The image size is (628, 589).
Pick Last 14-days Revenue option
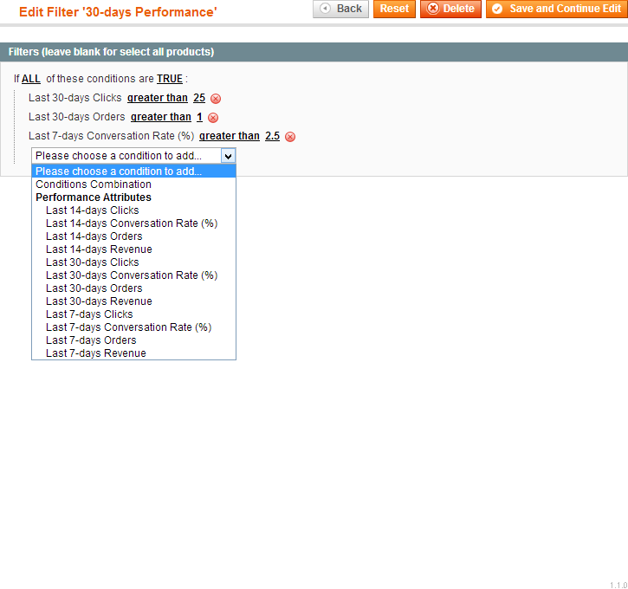[x=133, y=249]
